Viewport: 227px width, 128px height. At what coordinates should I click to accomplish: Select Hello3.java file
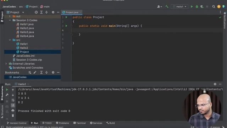pos(27,32)
